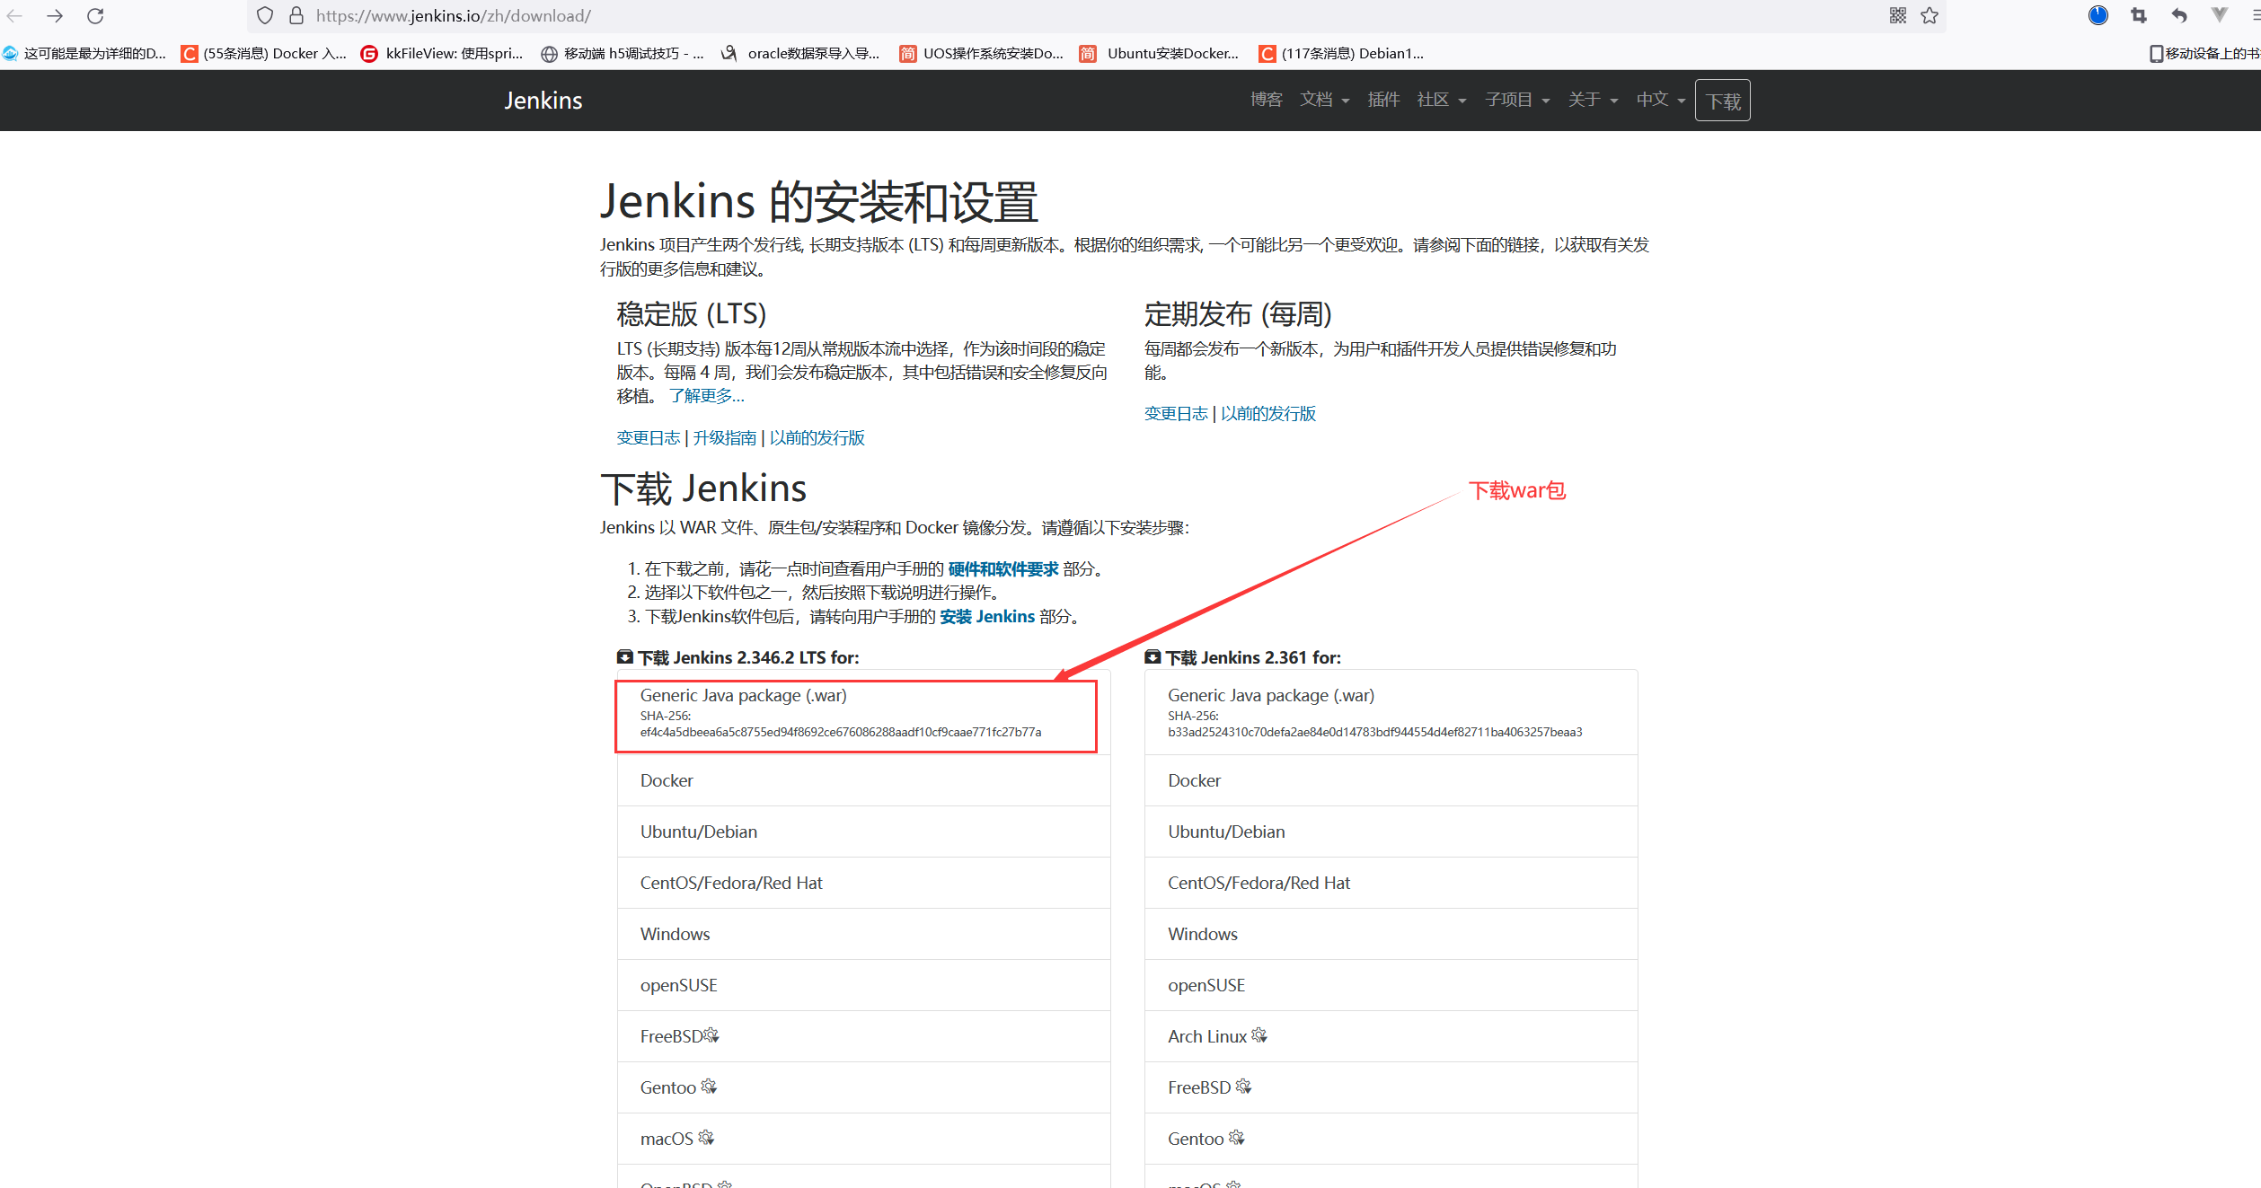Screen dimensions: 2261x1188
Task: Expand the 文档 dropdown menu
Action: point(1324,100)
